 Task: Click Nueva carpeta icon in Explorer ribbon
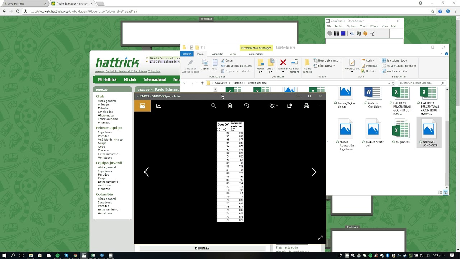point(308,63)
